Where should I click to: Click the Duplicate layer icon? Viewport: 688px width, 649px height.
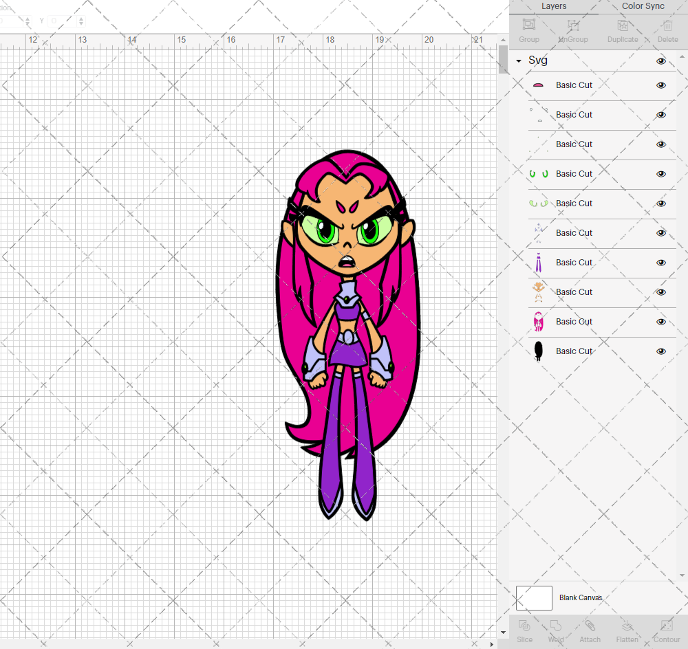pos(623,25)
